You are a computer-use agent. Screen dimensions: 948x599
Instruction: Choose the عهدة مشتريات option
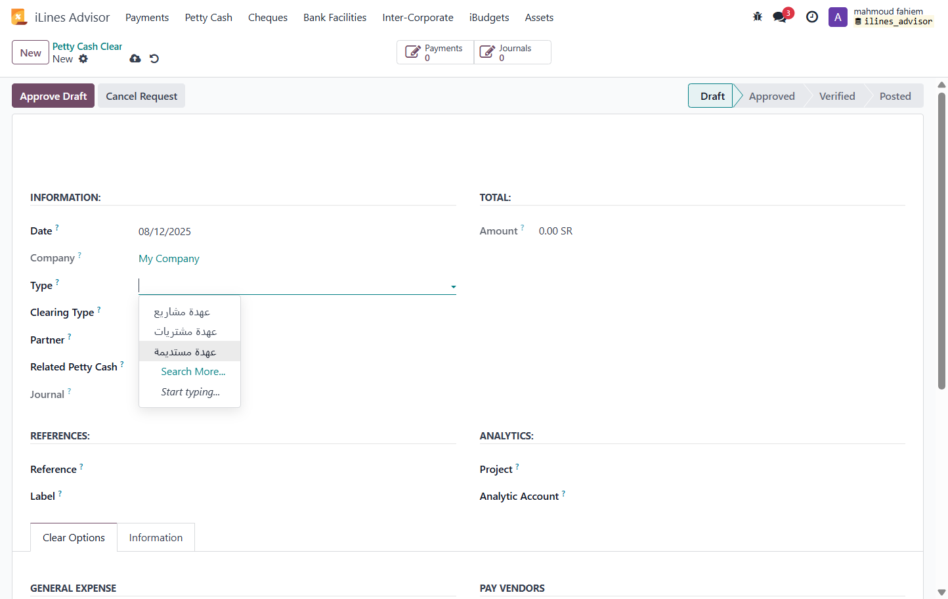(190, 331)
